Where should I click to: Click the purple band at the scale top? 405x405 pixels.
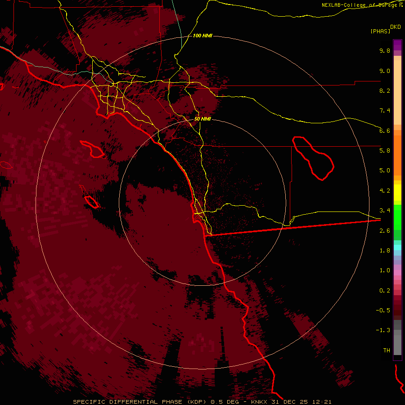pyautogui.click(x=397, y=45)
